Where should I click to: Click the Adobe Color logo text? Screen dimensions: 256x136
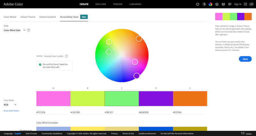tap(13, 4)
